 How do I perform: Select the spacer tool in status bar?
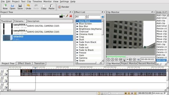tap(105, 93)
